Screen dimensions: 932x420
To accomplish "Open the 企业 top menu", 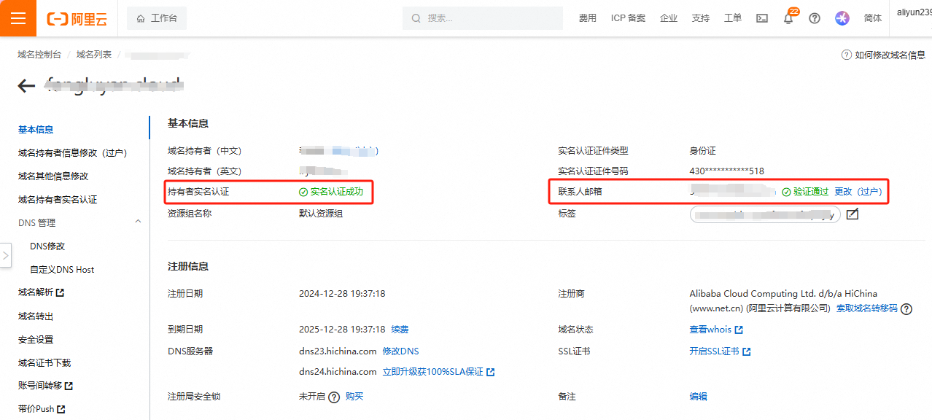I will (668, 18).
